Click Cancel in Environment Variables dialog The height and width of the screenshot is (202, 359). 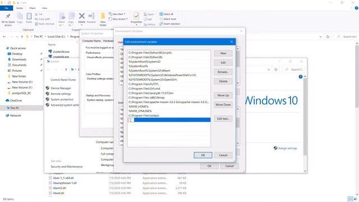(x=229, y=166)
